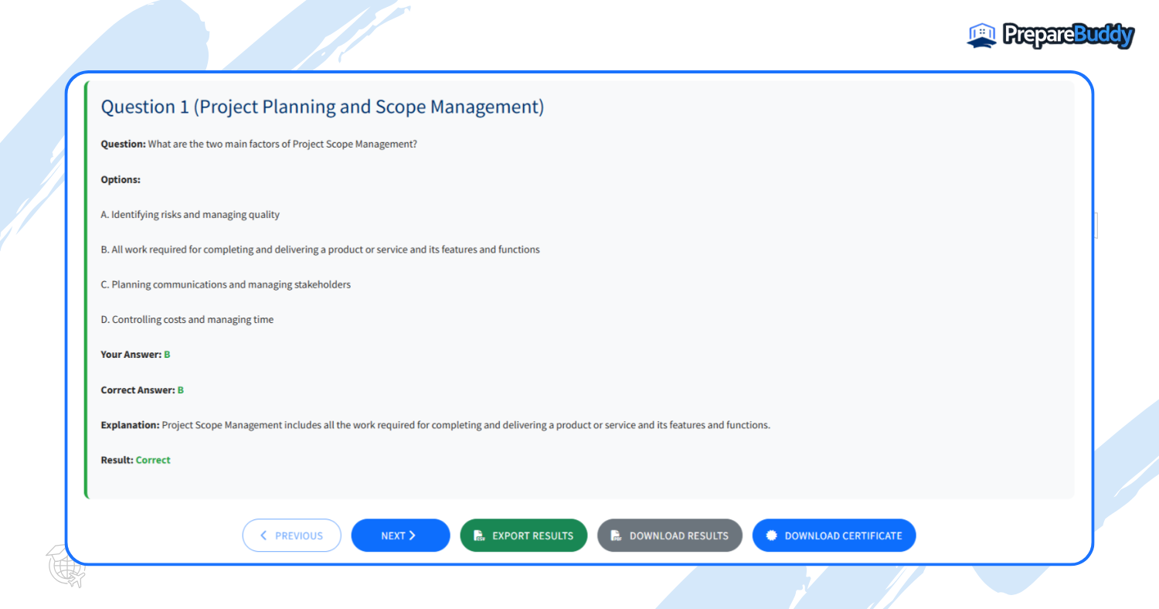The width and height of the screenshot is (1159, 609).
Task: Click the left chevron inside the Previous button
Action: coord(263,535)
